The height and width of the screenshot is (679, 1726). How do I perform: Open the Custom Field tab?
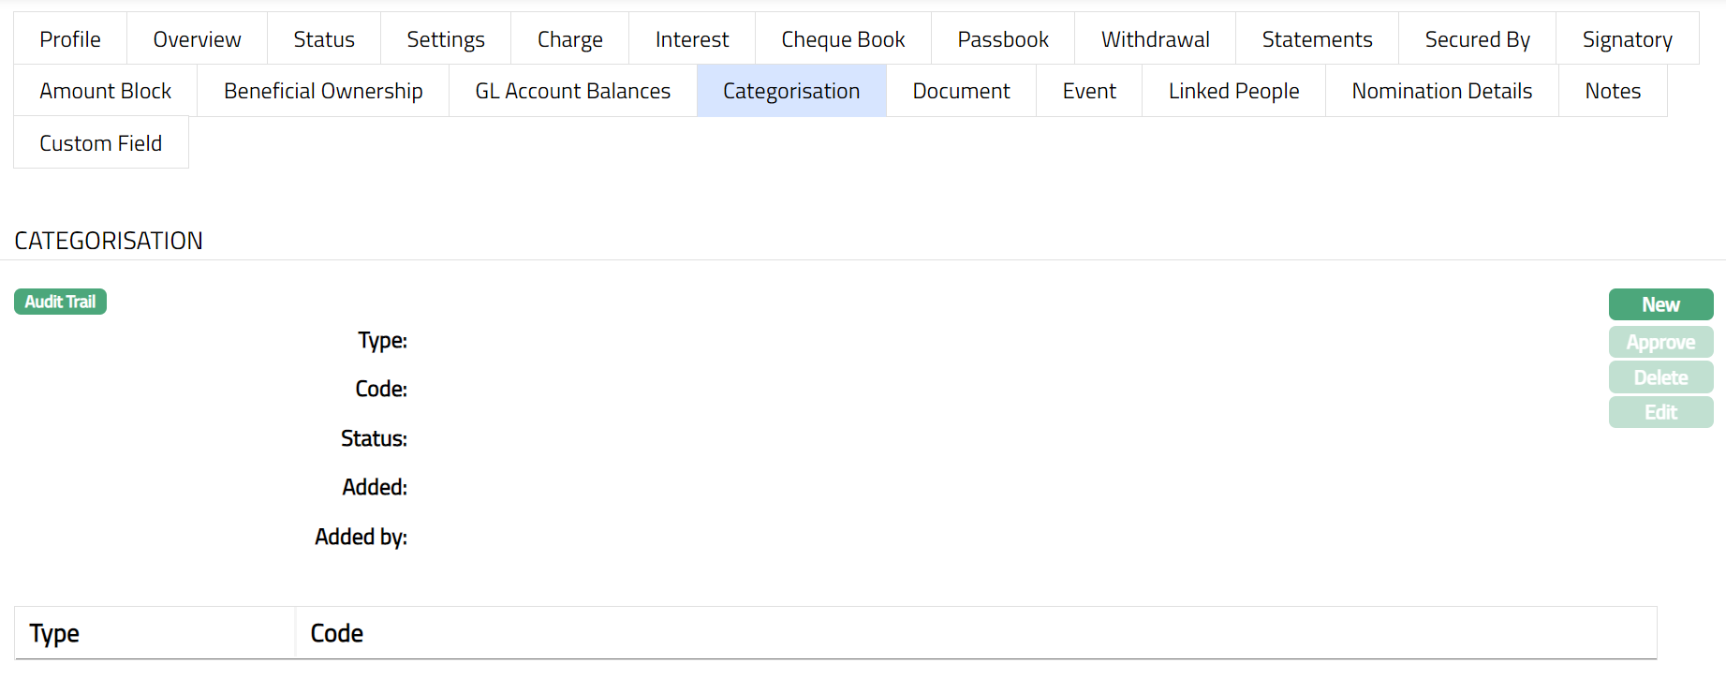coord(101,143)
